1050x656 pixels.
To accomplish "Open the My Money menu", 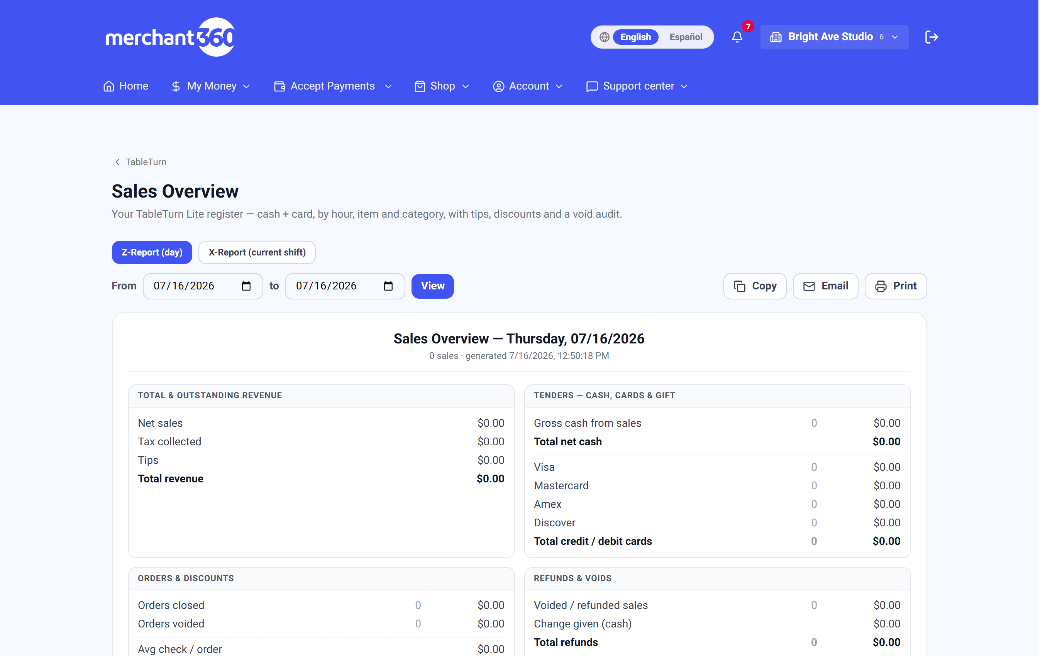I will (x=211, y=86).
